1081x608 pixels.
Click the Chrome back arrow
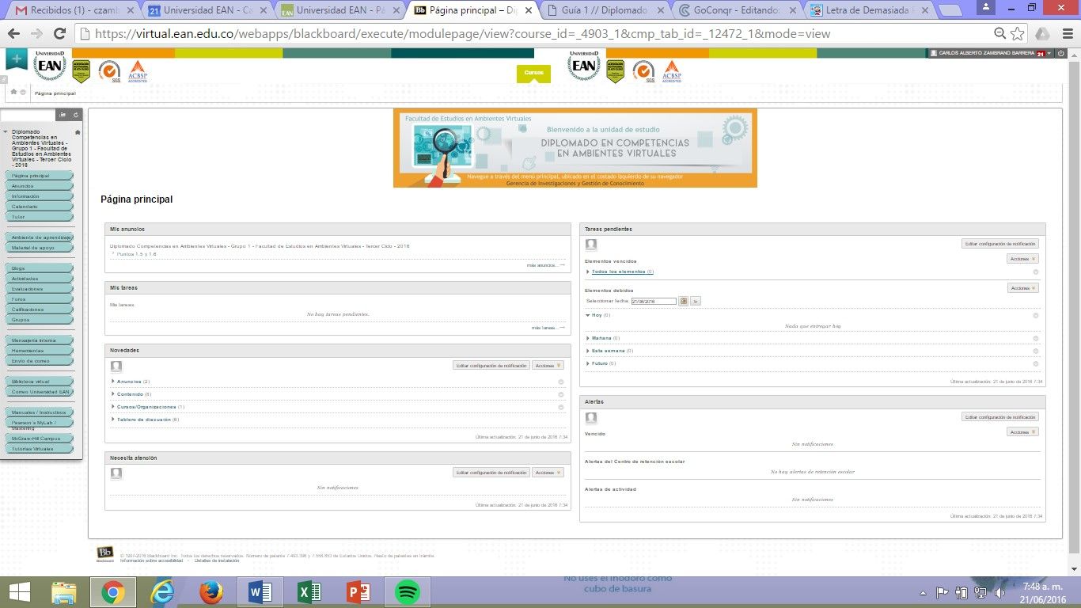point(13,34)
